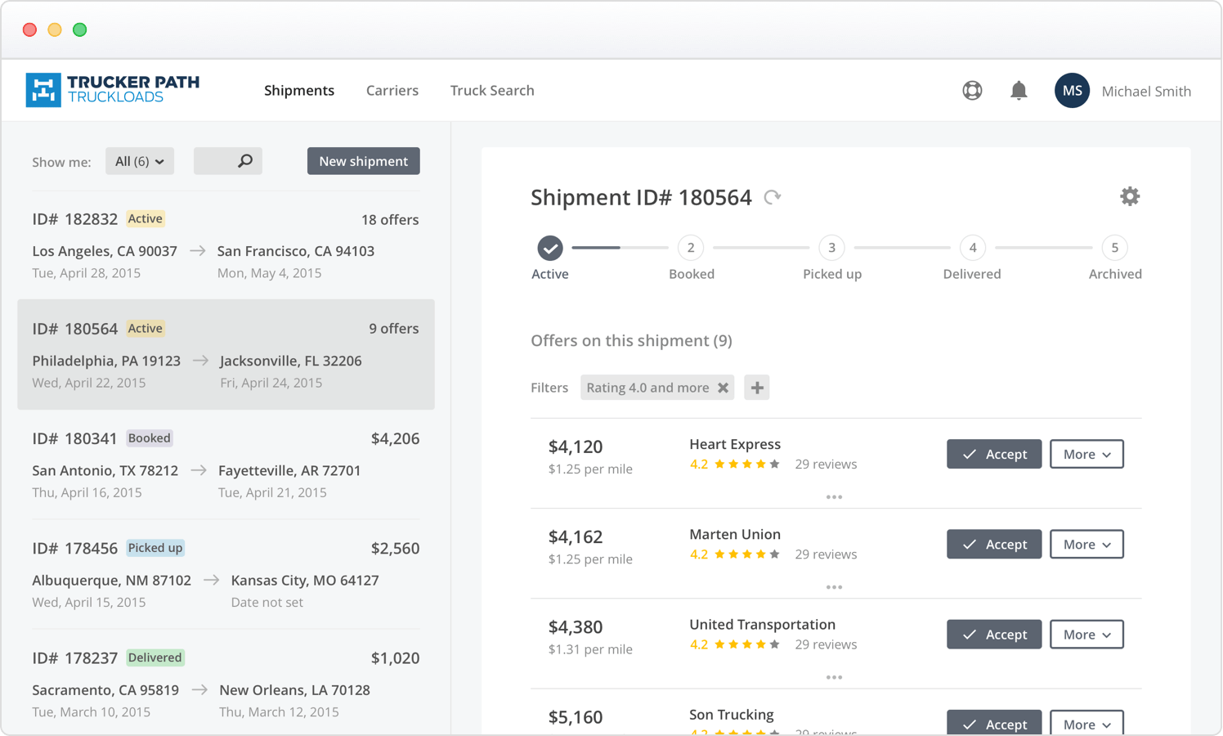This screenshot has height=736, width=1223.
Task: Click the 18 offers count
Action: point(390,219)
